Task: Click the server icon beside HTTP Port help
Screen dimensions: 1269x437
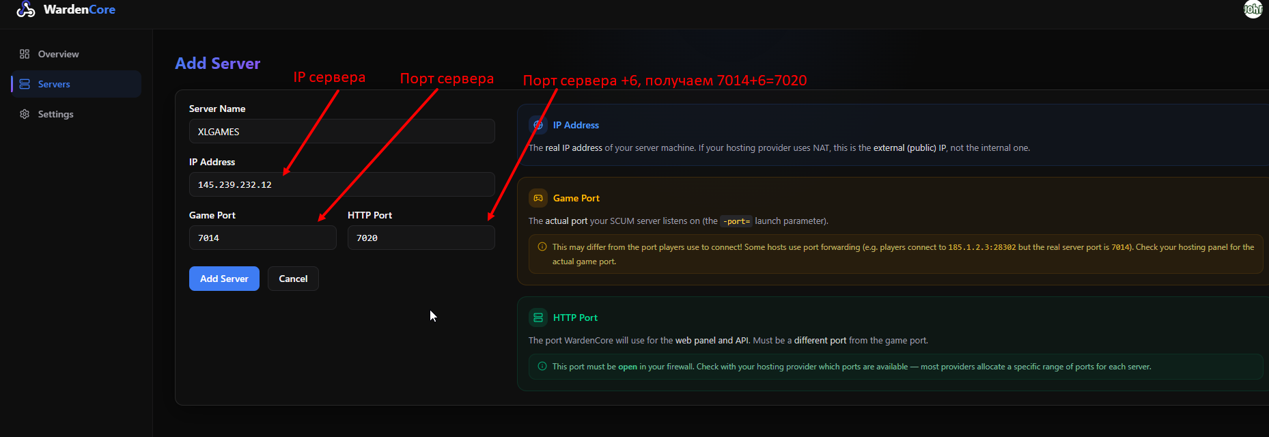Action: 538,318
